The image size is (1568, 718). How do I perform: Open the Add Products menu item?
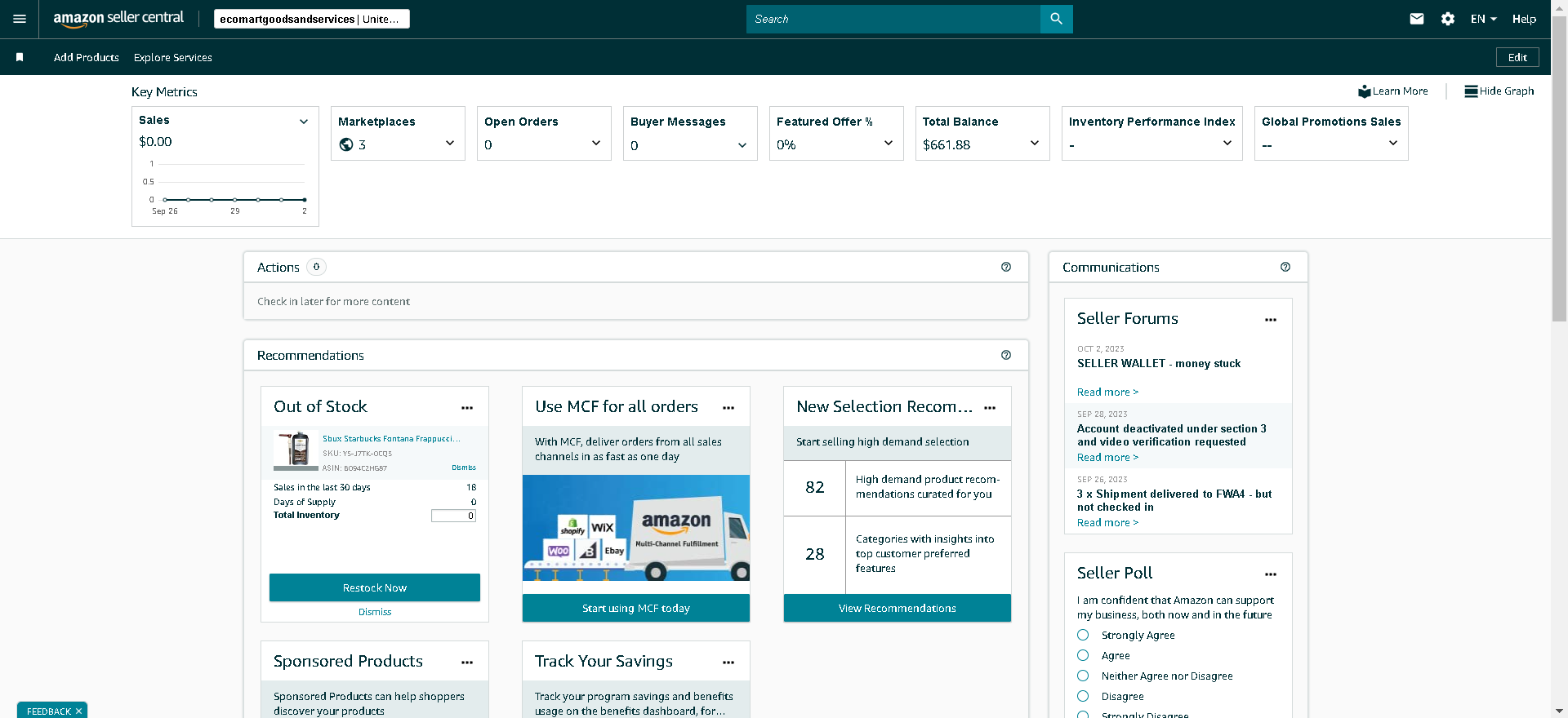[x=87, y=57]
